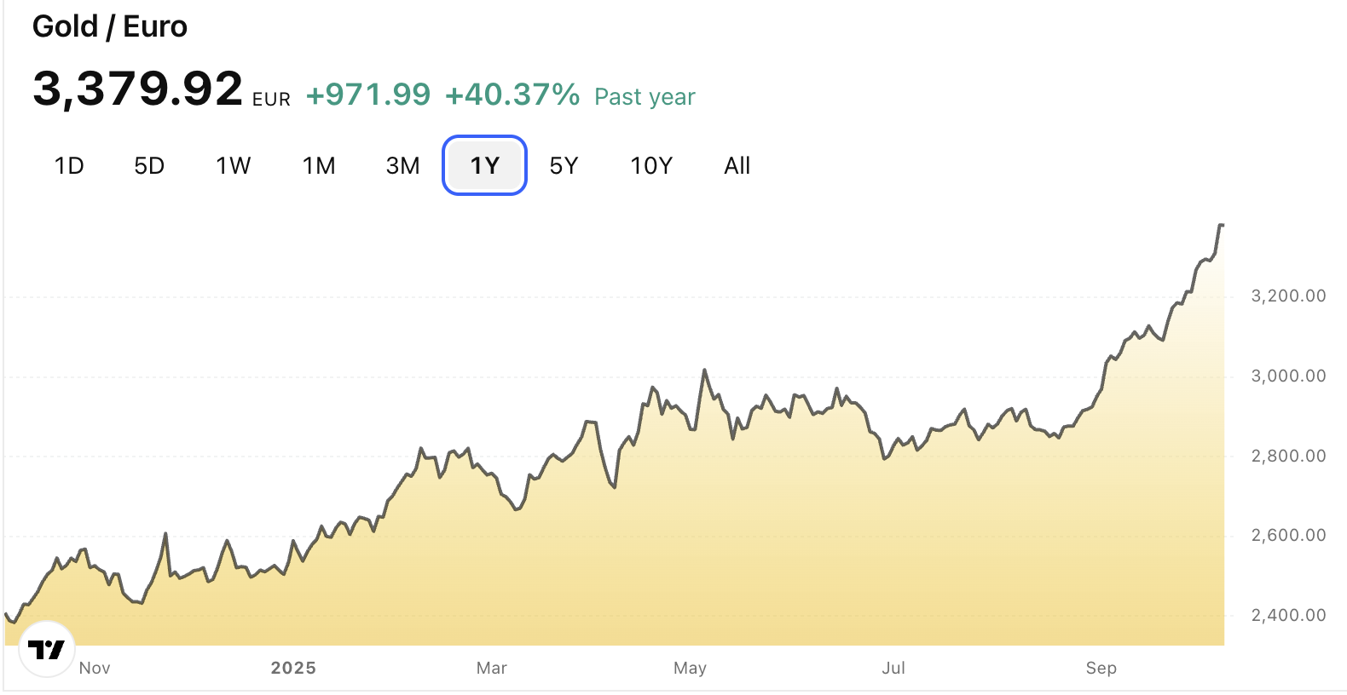The image size is (1347, 695).
Task: Click the TradingView logo icon
Action: click(x=46, y=650)
